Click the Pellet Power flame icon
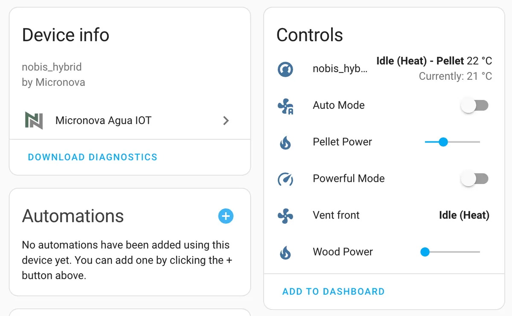Image resolution: width=512 pixels, height=316 pixels. [x=285, y=143]
